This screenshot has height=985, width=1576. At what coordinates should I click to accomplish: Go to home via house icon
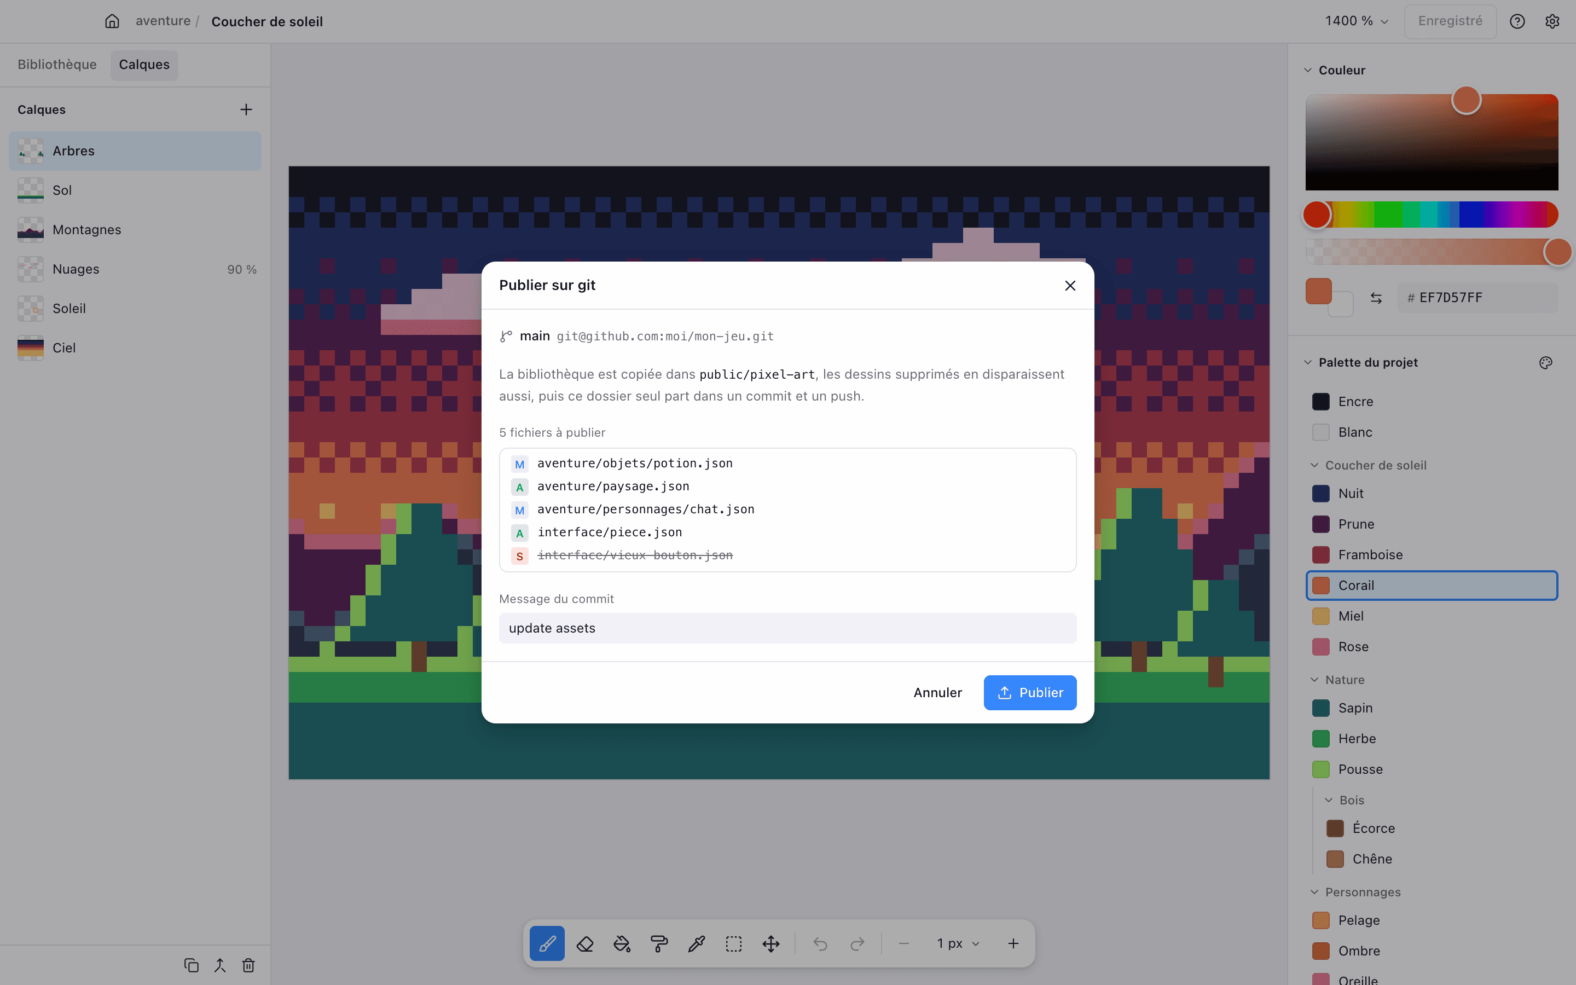[112, 21]
